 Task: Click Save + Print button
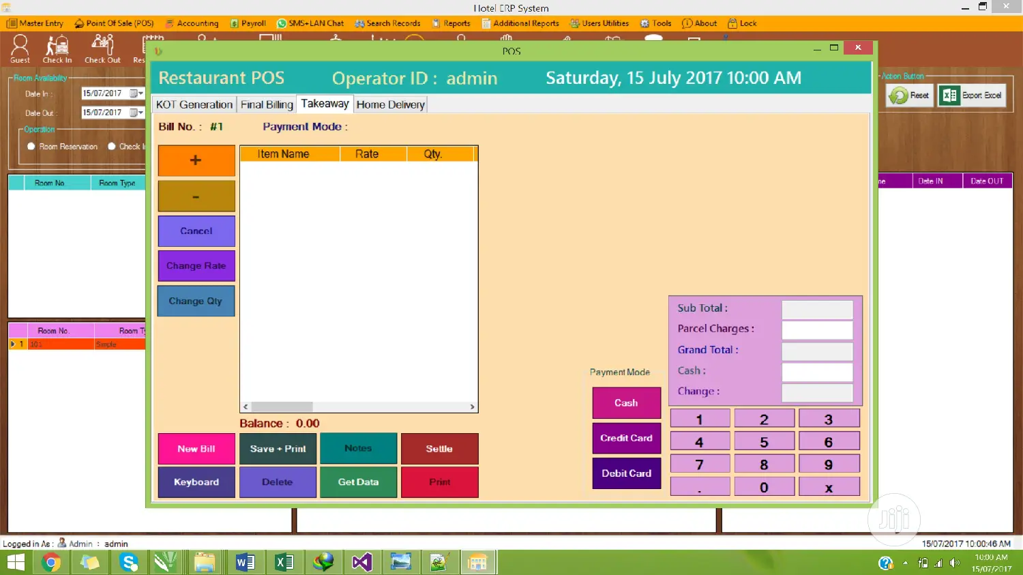(278, 449)
